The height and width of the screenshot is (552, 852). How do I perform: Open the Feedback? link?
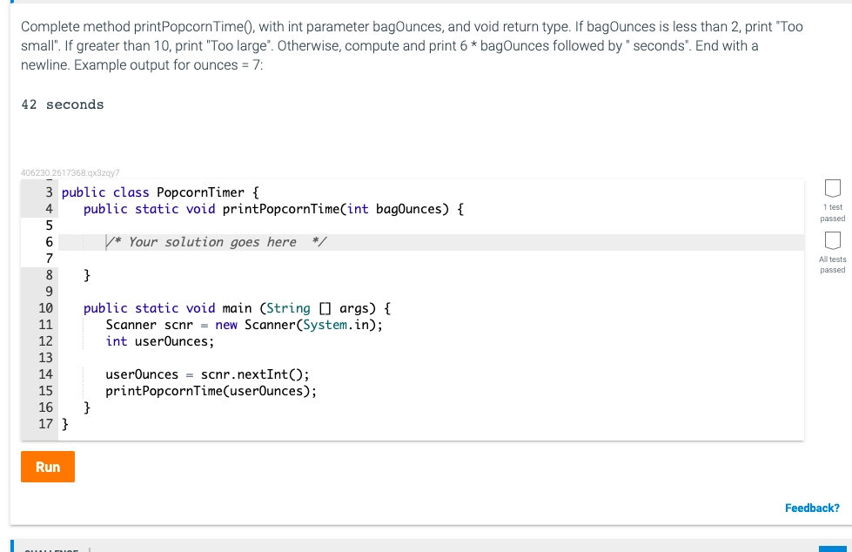coord(811,508)
